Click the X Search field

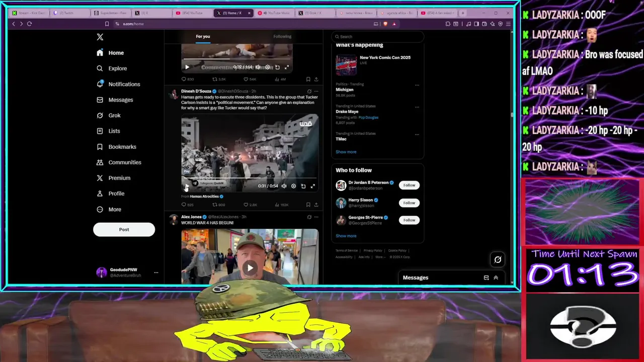pos(377,36)
